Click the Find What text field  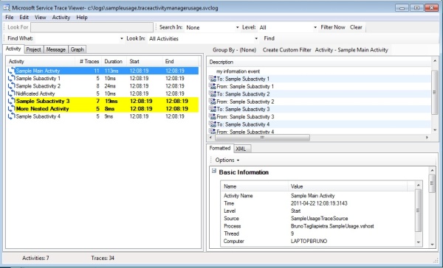point(76,38)
